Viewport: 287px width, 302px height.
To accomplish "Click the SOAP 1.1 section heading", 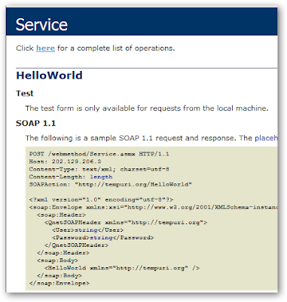I will pyautogui.click(x=35, y=123).
